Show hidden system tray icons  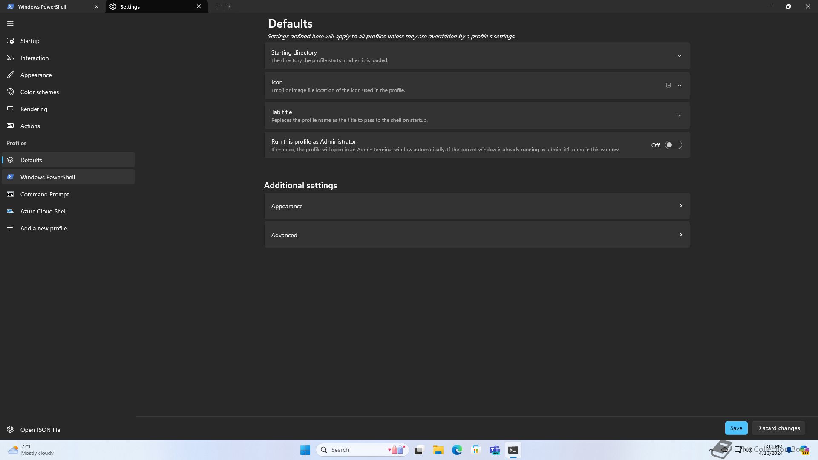click(x=711, y=450)
